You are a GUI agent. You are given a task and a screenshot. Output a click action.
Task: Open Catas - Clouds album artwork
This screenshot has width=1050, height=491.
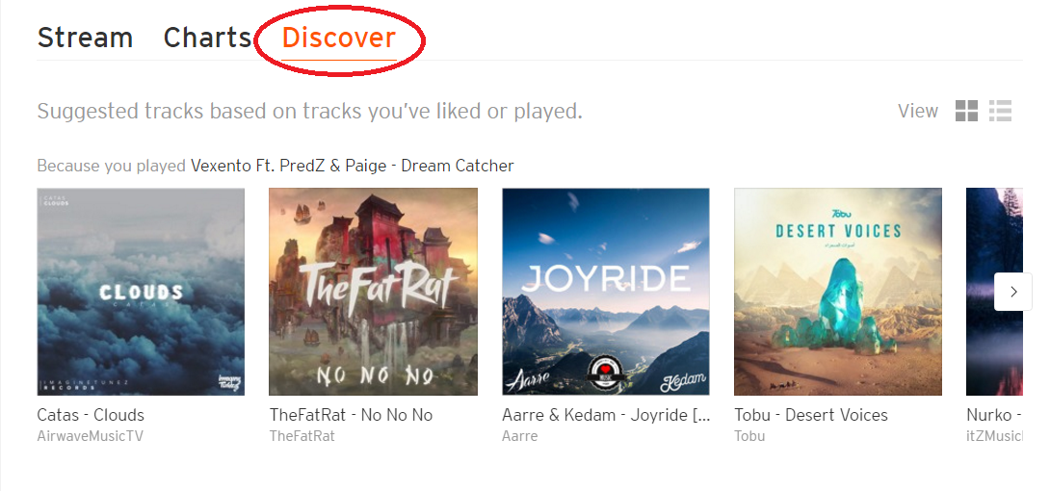[141, 291]
